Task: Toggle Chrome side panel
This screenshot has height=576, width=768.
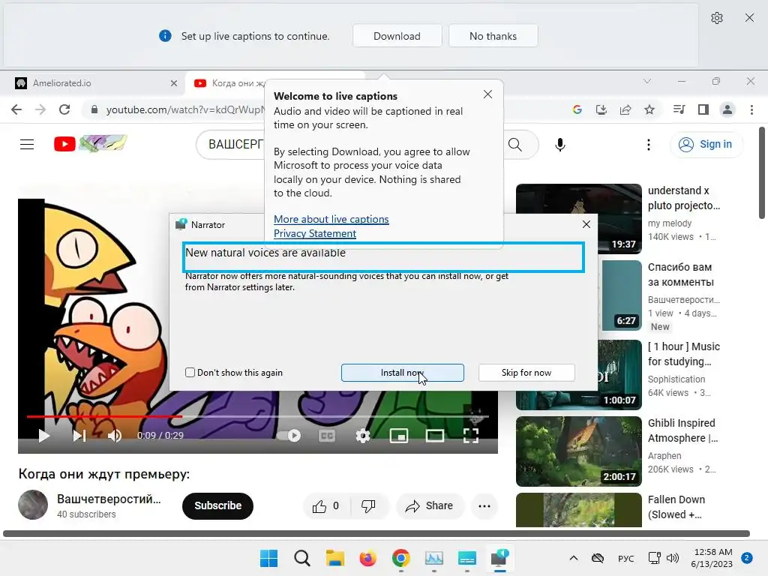Action: point(703,109)
